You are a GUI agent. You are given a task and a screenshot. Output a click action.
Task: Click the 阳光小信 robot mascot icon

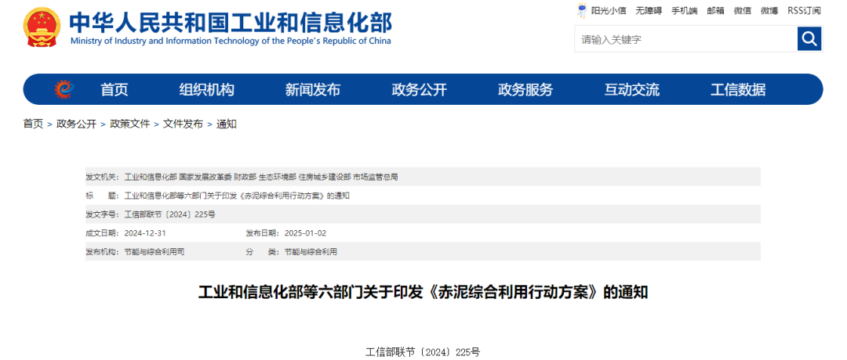pos(582,10)
